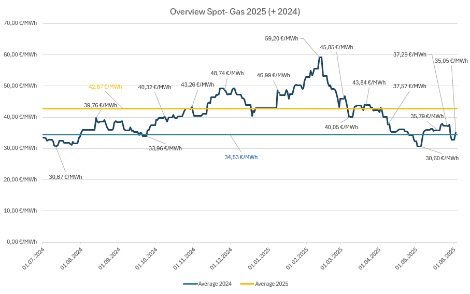
Task: Select the 30,67 €/MWh data label
Action: point(65,177)
